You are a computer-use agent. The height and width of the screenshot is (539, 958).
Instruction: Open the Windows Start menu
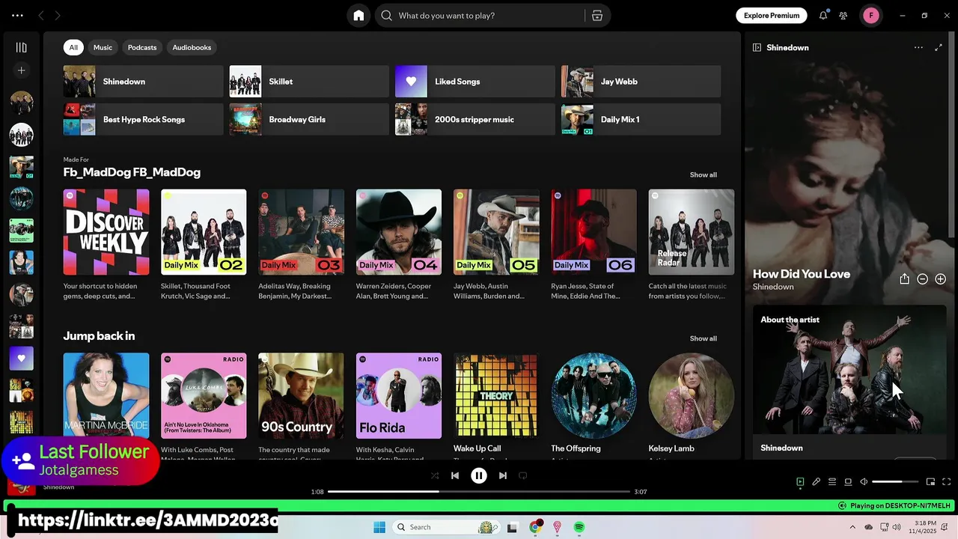[379, 527]
